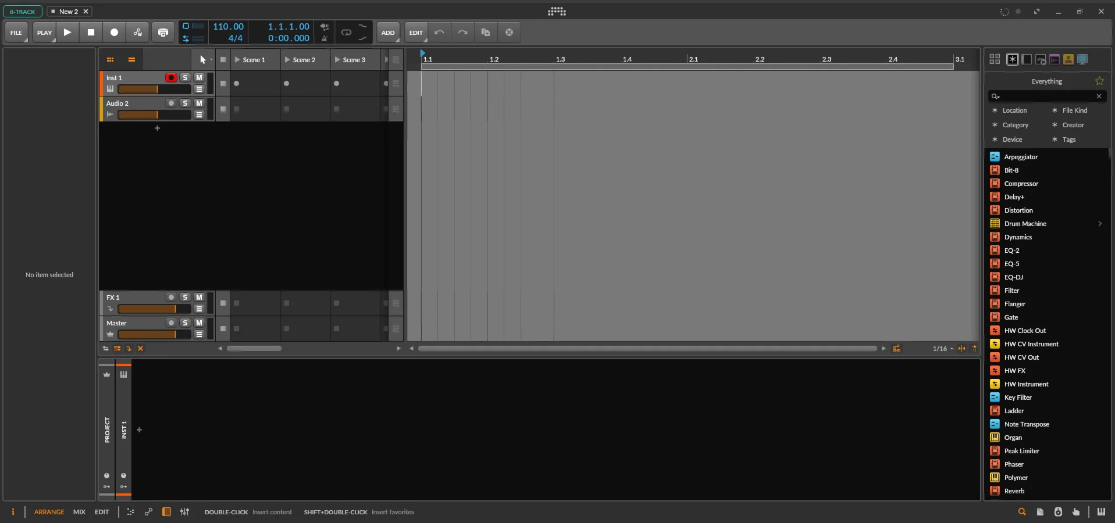
Task: Open the computer files browser tab icon
Action: click(1082, 59)
